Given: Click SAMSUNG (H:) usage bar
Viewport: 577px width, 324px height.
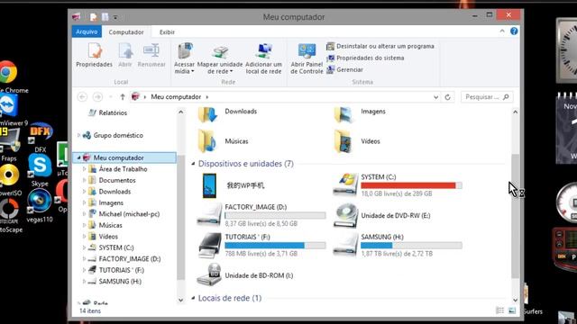Looking at the screenshot, I should pyautogui.click(x=411, y=246).
